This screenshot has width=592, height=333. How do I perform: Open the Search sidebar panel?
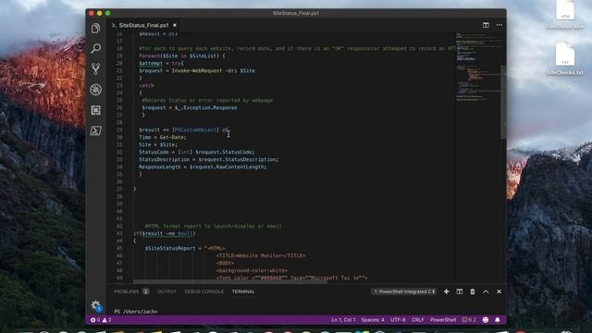(x=95, y=48)
